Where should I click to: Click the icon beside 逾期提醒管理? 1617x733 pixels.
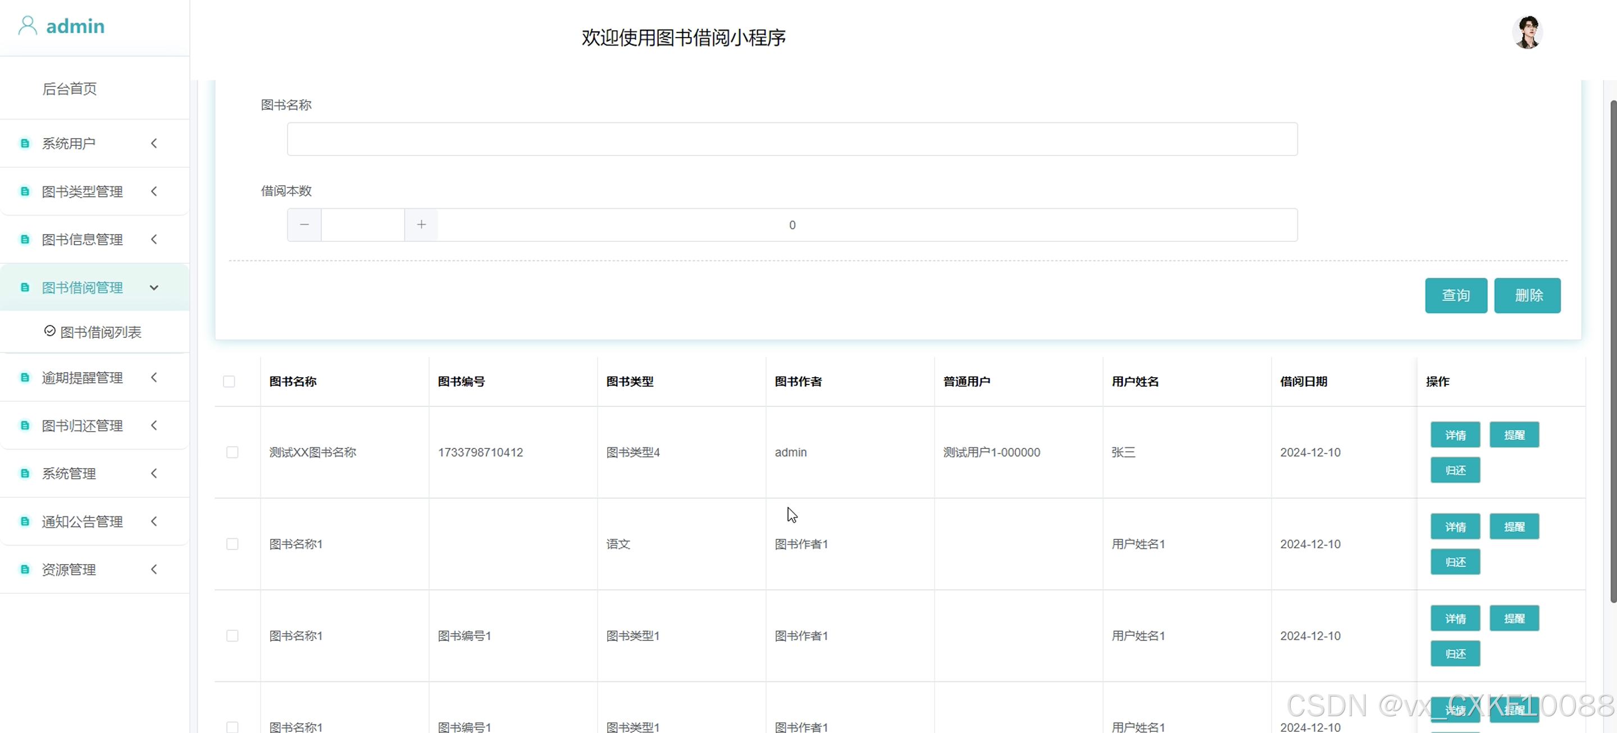(25, 378)
